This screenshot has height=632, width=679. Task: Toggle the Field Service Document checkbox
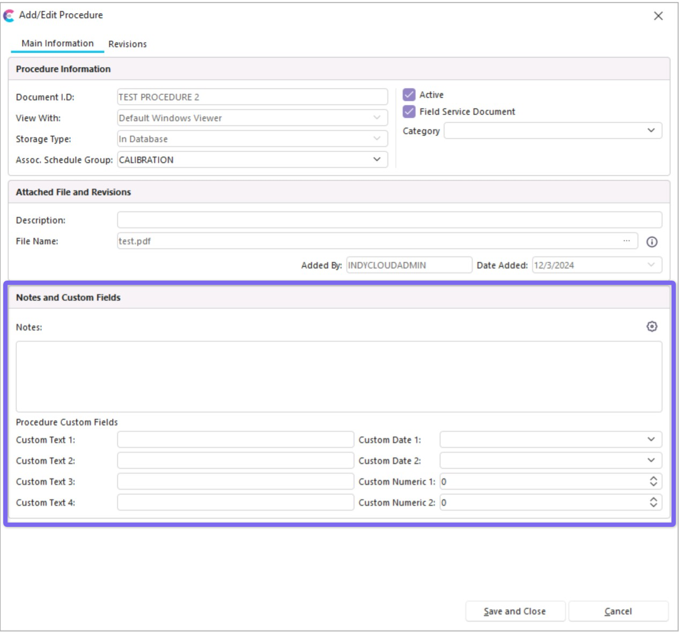tap(409, 112)
